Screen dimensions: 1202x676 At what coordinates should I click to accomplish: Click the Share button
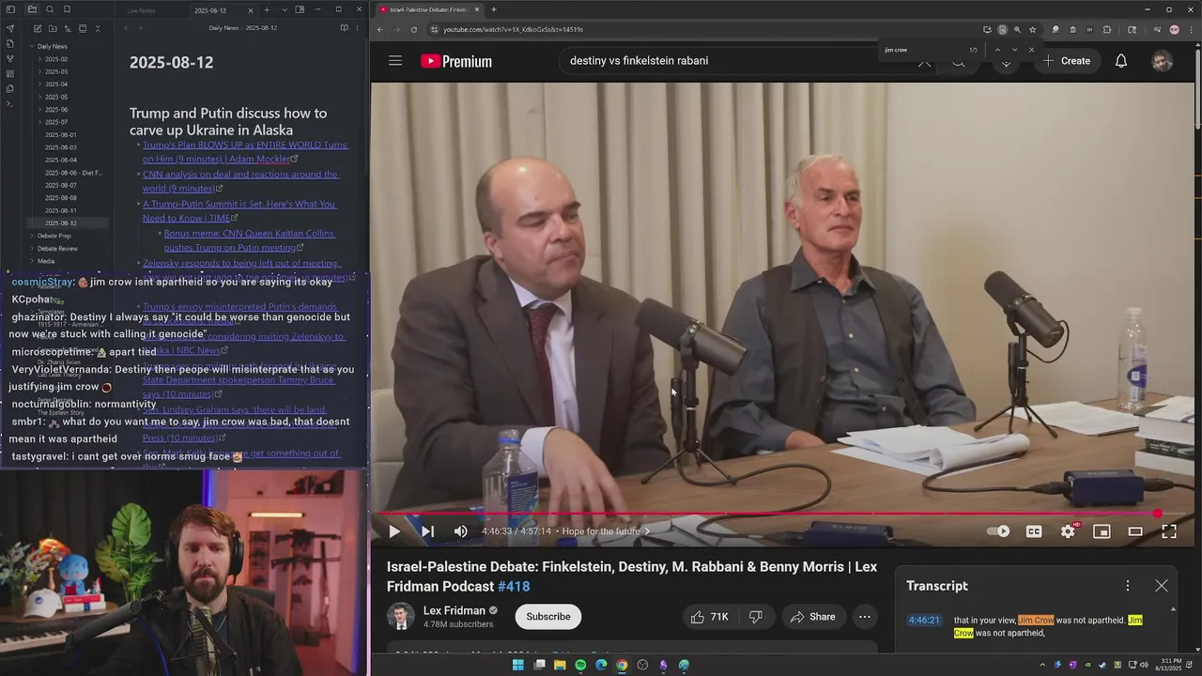coord(812,617)
